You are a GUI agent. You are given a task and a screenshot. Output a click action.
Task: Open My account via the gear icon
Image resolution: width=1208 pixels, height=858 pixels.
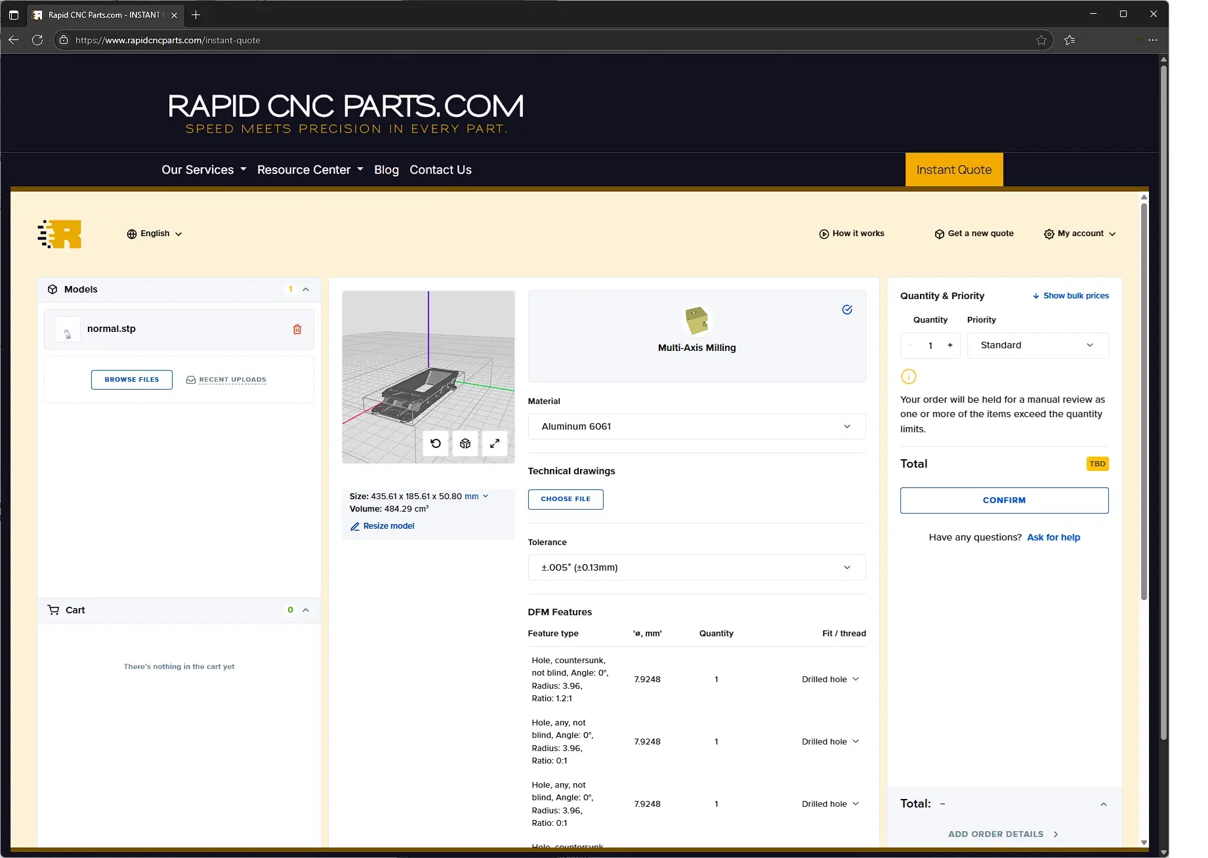(x=1048, y=234)
